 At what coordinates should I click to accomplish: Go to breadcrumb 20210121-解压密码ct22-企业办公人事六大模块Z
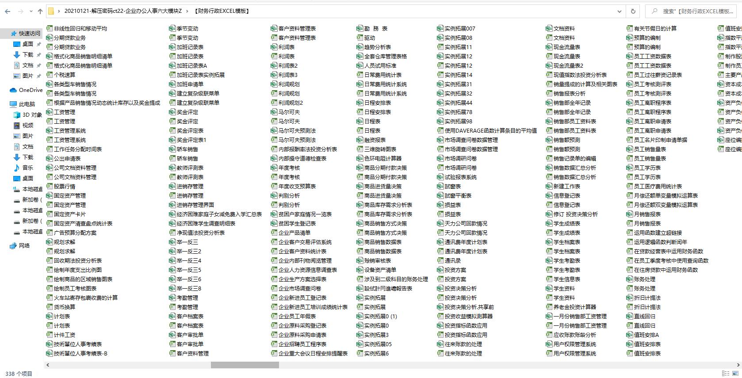tap(123, 11)
